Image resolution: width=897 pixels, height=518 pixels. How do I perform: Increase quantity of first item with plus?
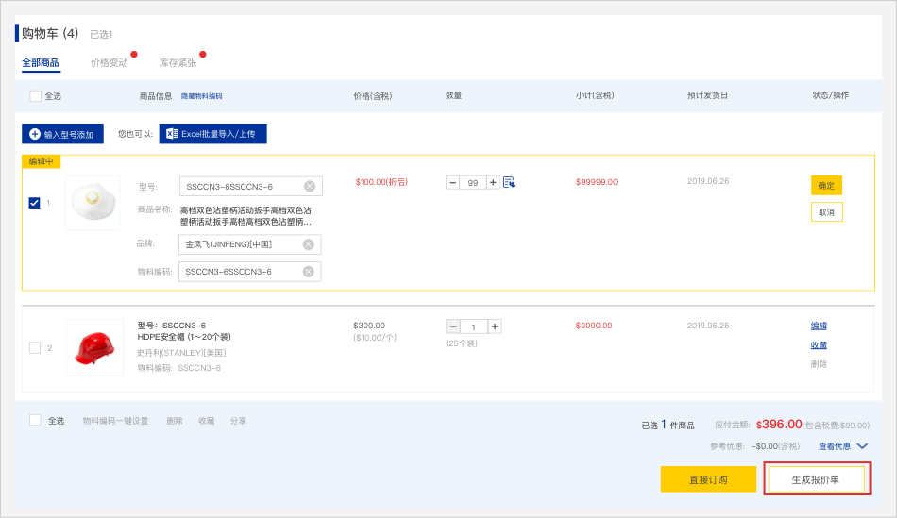(493, 182)
